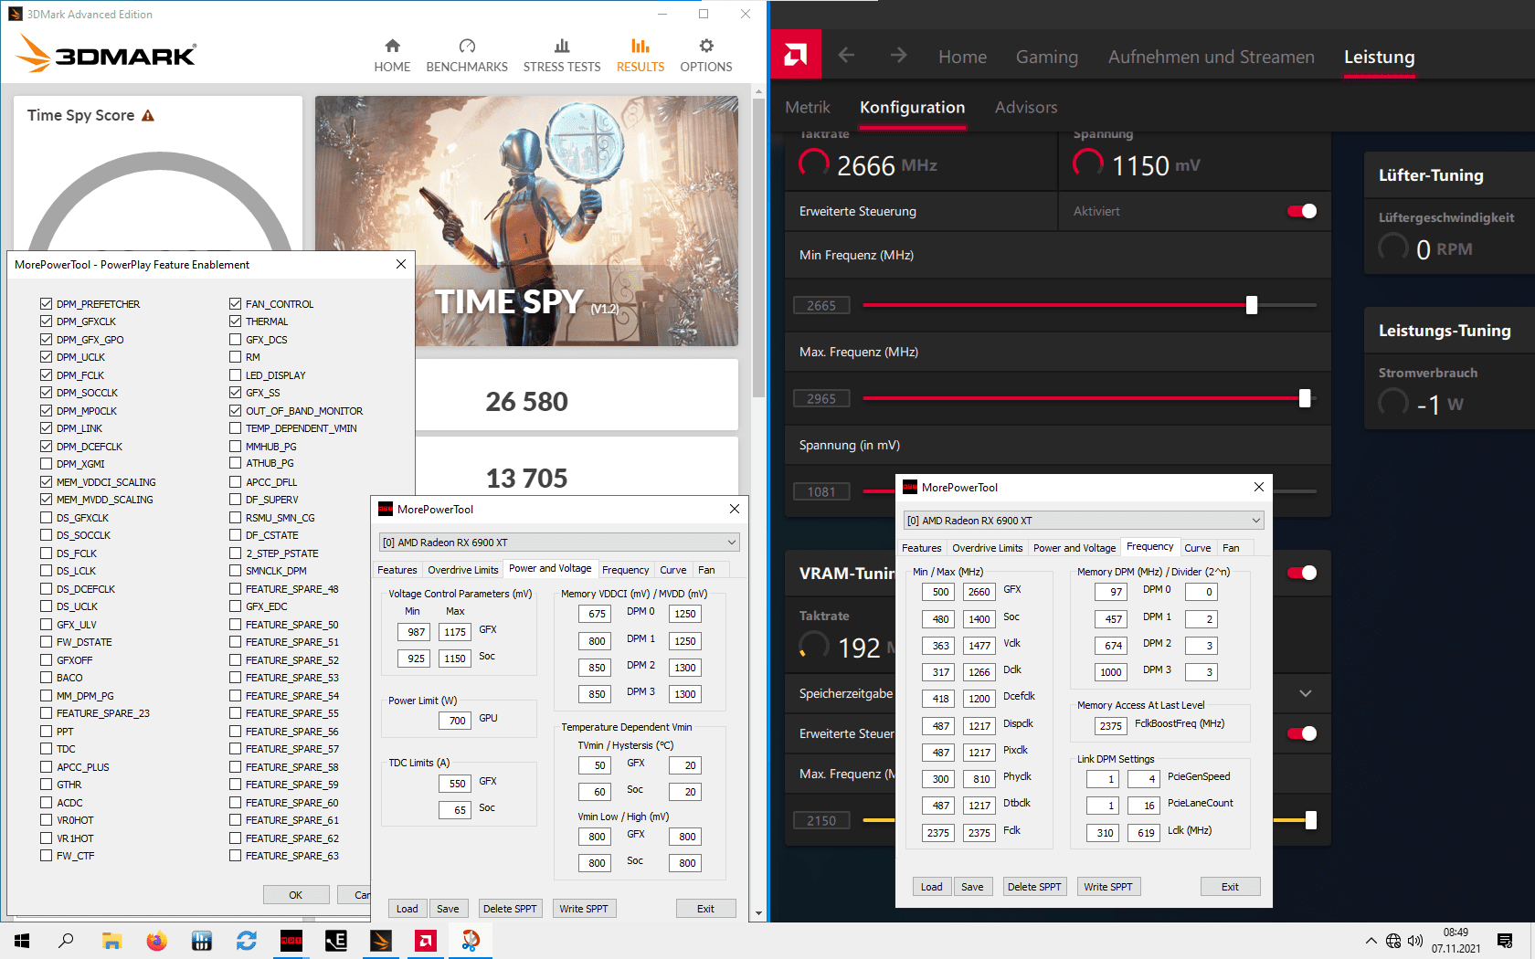Check the BACO checkbox
The width and height of the screenshot is (1535, 959).
tap(46, 678)
